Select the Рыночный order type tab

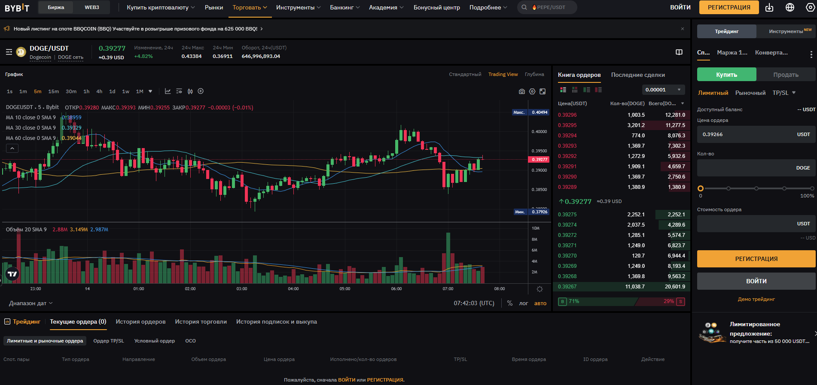pos(750,93)
